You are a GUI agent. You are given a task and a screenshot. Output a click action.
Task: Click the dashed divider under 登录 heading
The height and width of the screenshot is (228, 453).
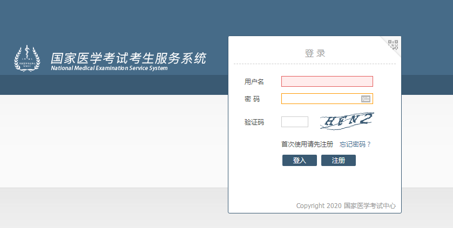(315, 64)
